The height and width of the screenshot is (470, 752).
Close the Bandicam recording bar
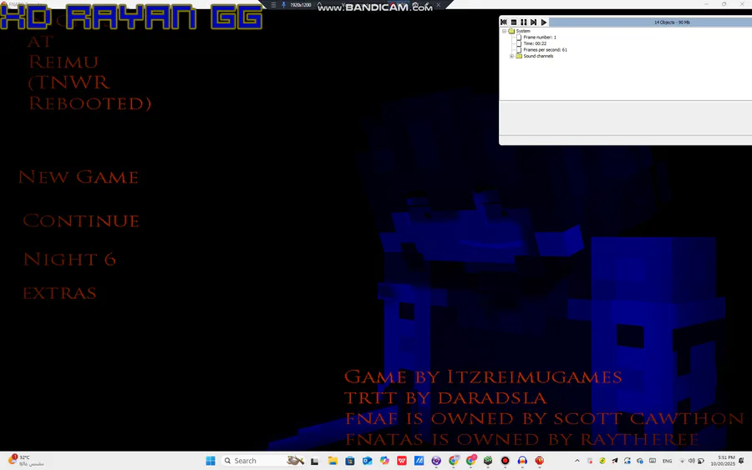[439, 5]
